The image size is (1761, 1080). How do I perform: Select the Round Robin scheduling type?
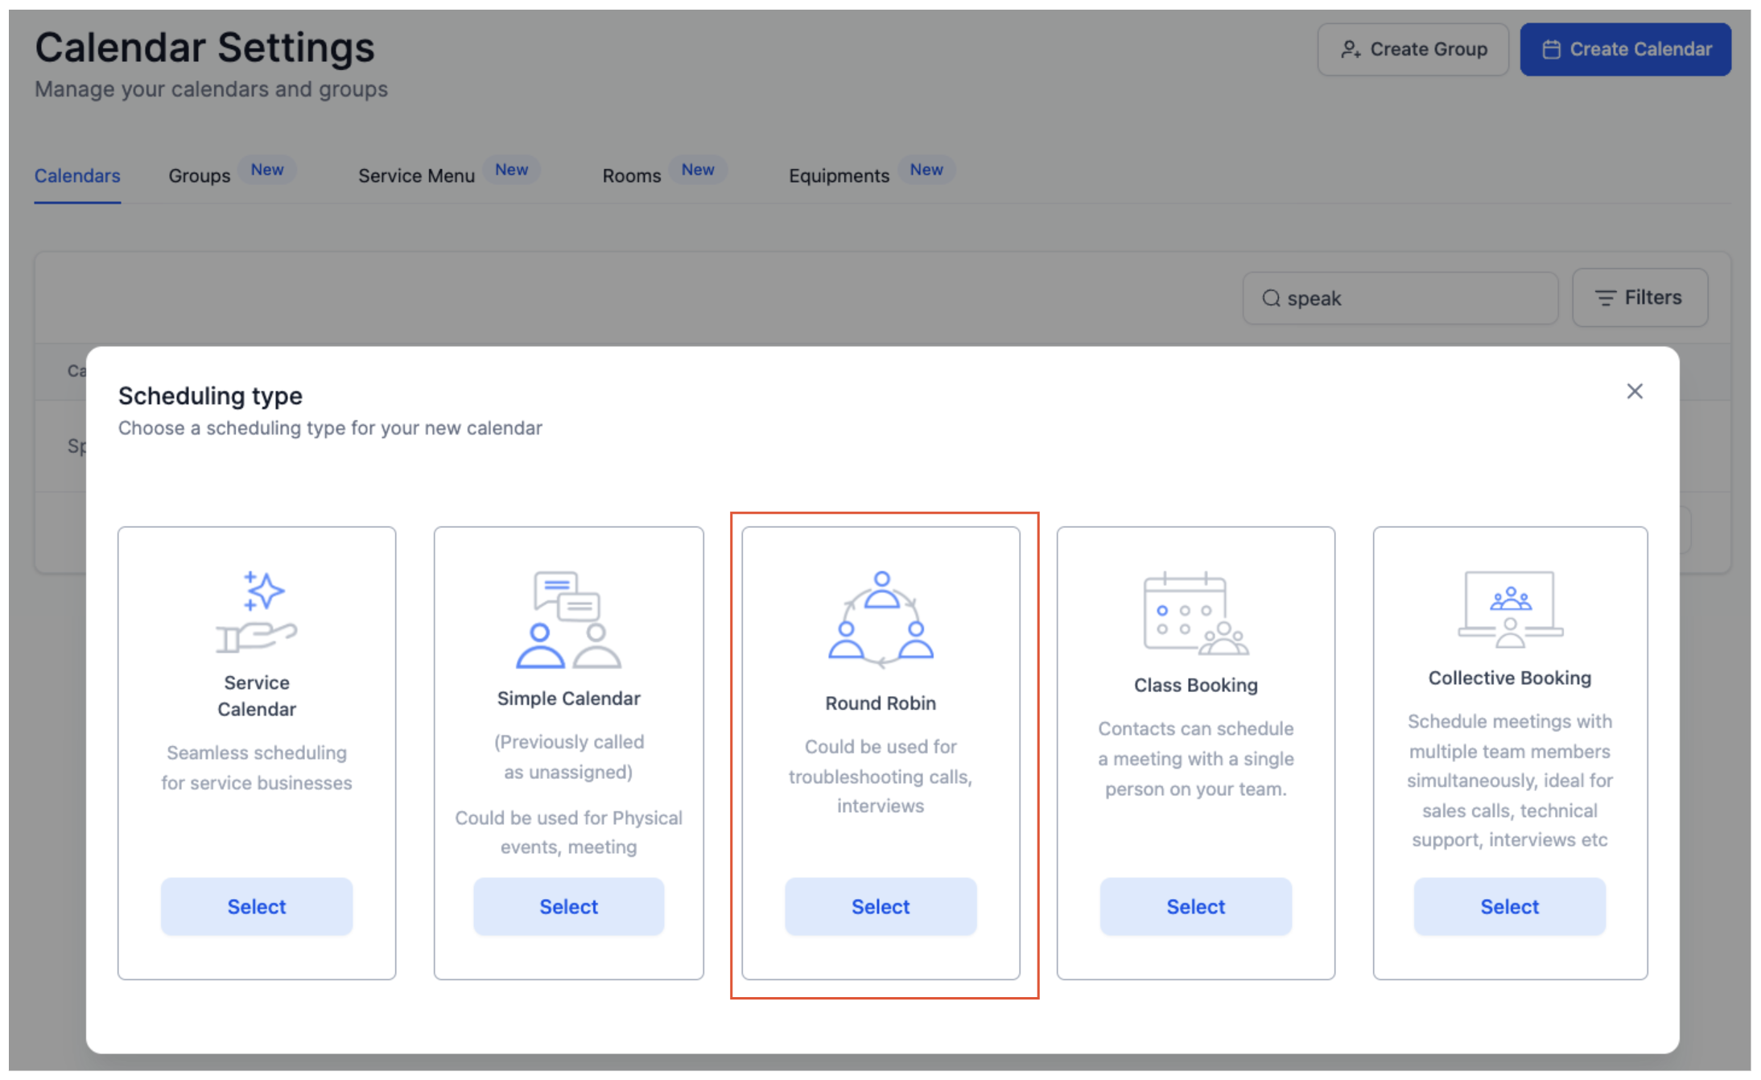[x=880, y=906]
